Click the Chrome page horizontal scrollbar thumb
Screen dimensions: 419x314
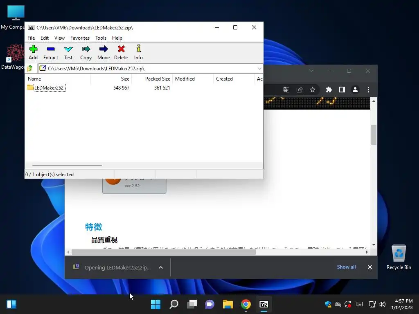(164, 252)
